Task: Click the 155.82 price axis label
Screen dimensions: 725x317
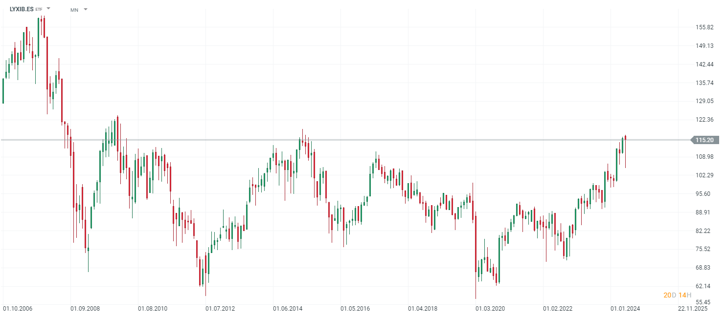Action: (704, 27)
